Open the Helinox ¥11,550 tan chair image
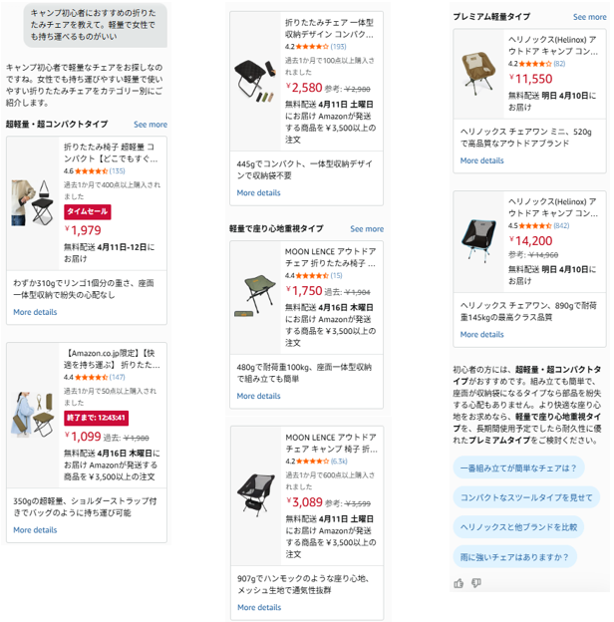This screenshot has height=622, width=614. [x=478, y=74]
